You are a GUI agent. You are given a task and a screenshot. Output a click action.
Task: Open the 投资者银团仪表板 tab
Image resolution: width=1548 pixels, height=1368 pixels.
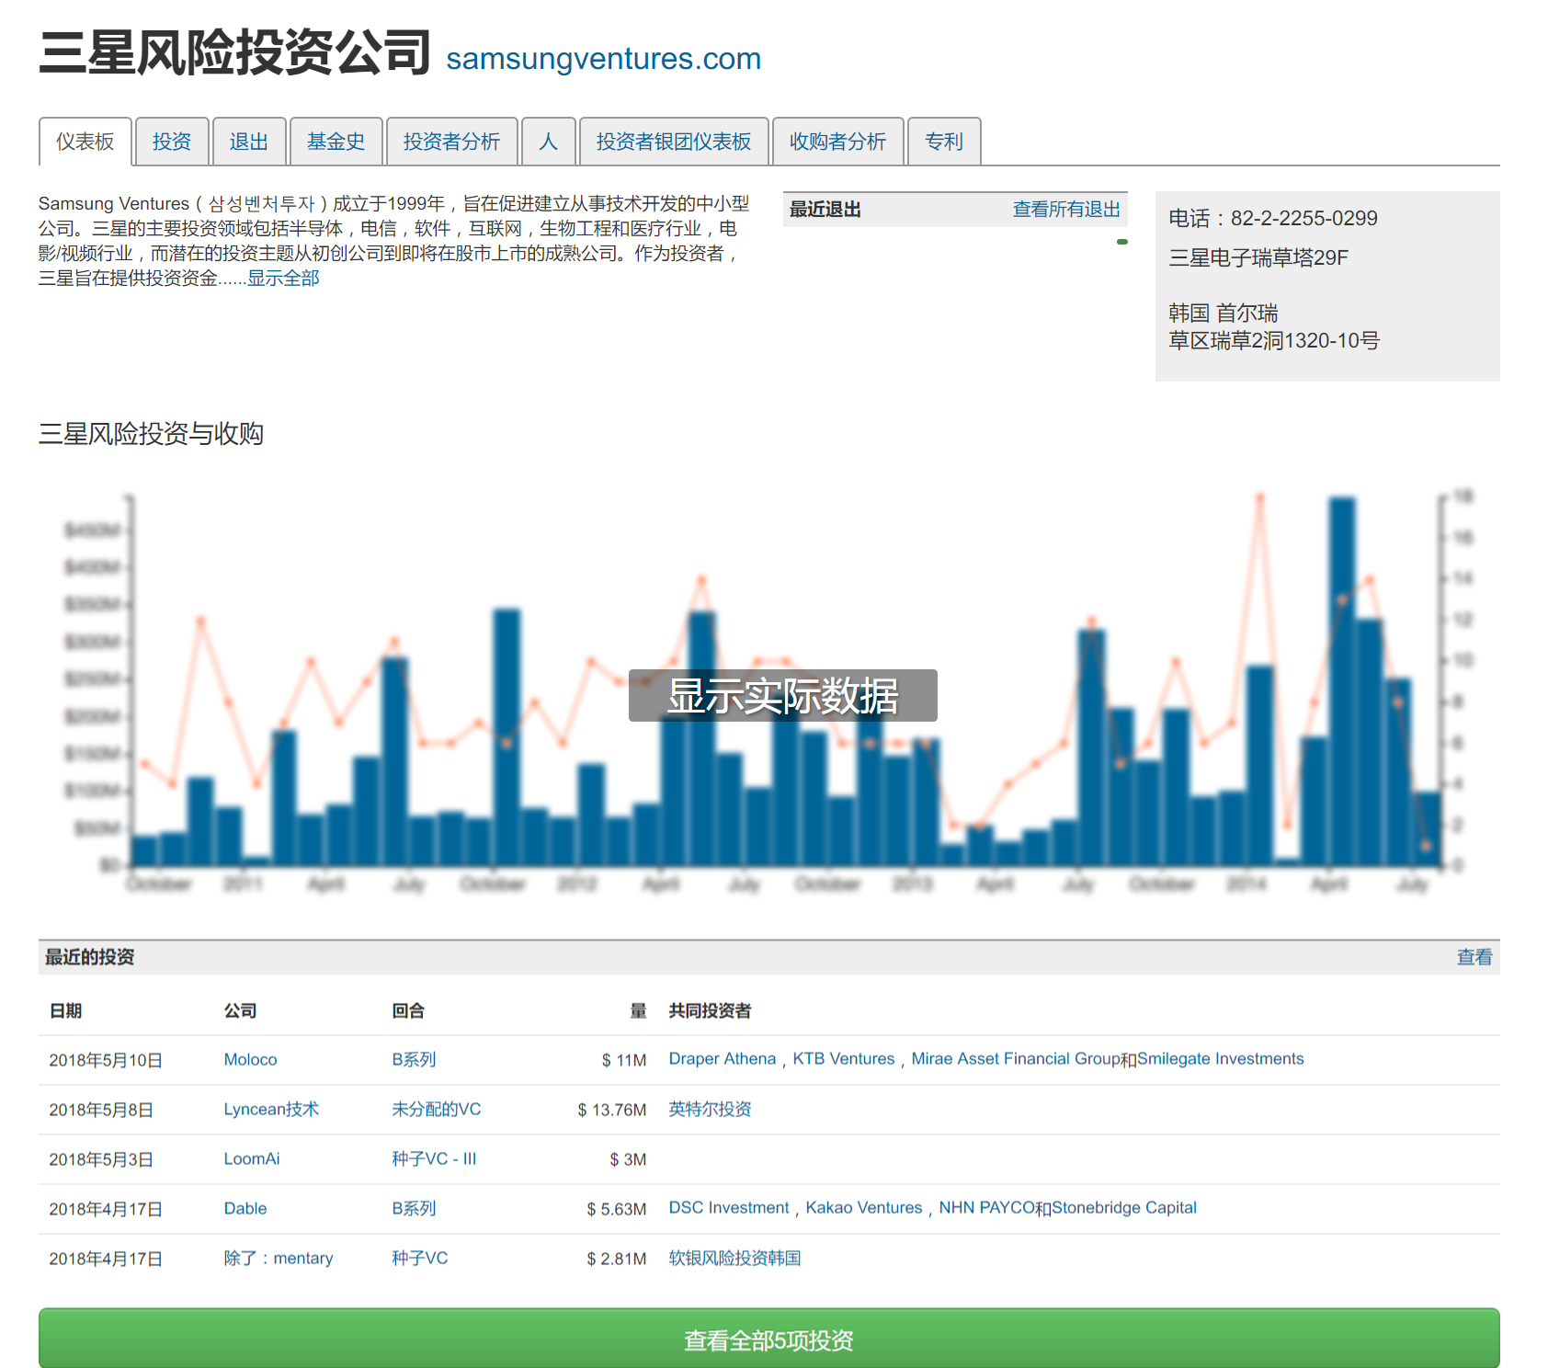tap(674, 142)
